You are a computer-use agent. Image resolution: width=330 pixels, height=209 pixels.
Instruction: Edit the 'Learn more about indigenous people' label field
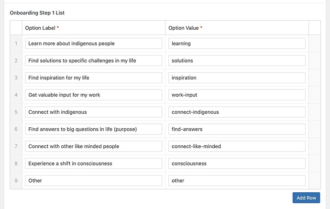(x=94, y=44)
